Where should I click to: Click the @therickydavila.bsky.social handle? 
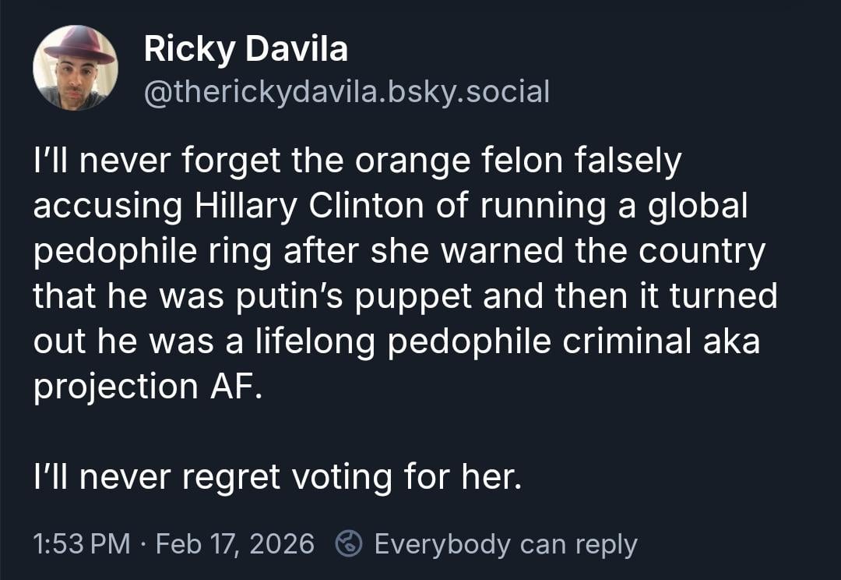(x=347, y=91)
